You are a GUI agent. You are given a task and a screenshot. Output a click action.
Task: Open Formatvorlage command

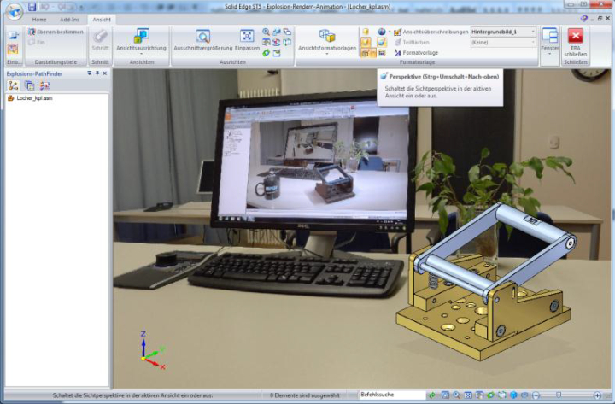416,53
